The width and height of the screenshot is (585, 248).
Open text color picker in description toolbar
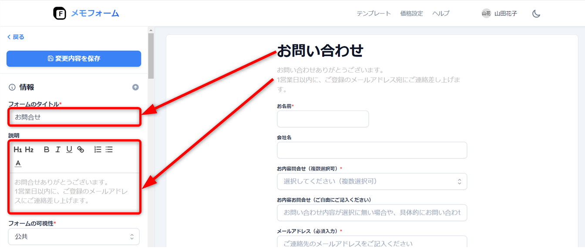coord(18,163)
